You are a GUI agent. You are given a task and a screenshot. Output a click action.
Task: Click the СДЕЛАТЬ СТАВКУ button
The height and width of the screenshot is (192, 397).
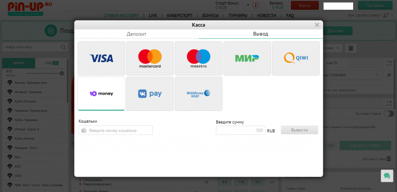[x=365, y=145]
